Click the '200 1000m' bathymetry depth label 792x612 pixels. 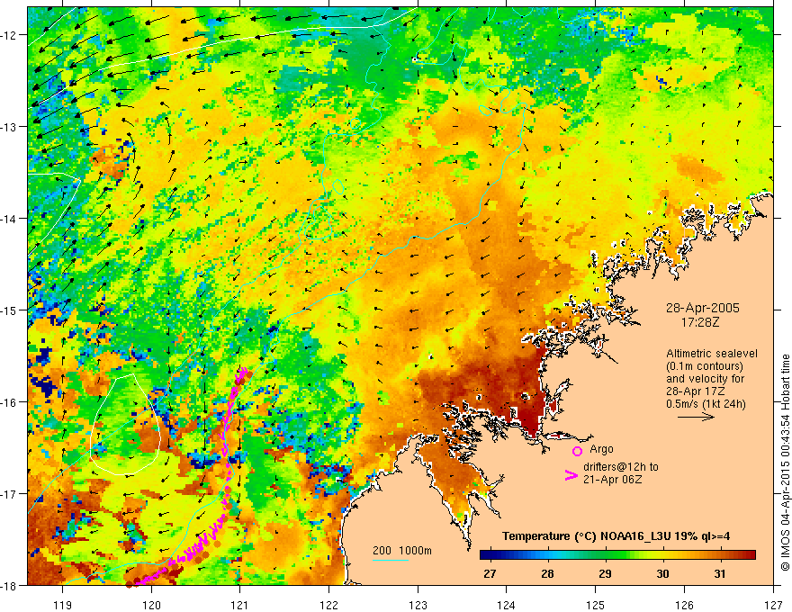402,551
